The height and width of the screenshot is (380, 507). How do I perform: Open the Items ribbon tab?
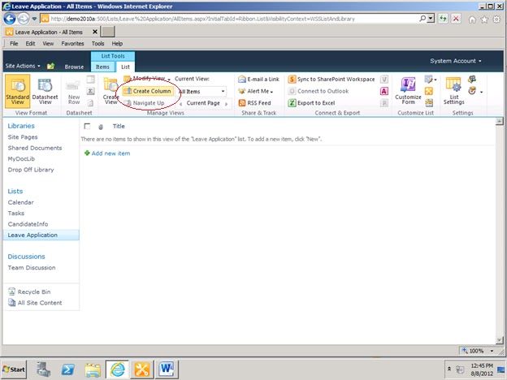(102, 67)
